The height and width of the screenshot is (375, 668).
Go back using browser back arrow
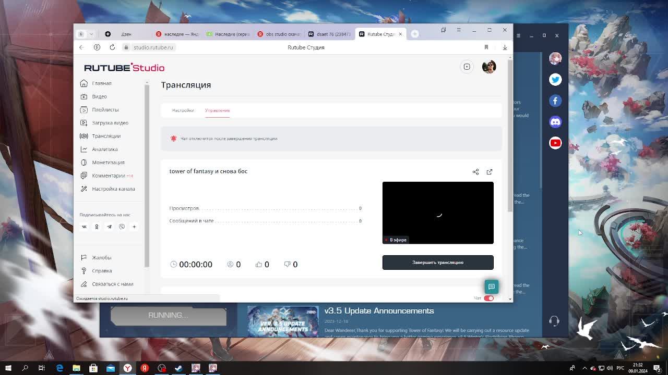click(81, 47)
